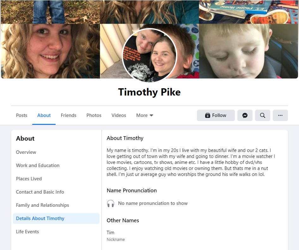299x250 pixels.
Task: Open the three-dots more options button
Action: click(280, 115)
